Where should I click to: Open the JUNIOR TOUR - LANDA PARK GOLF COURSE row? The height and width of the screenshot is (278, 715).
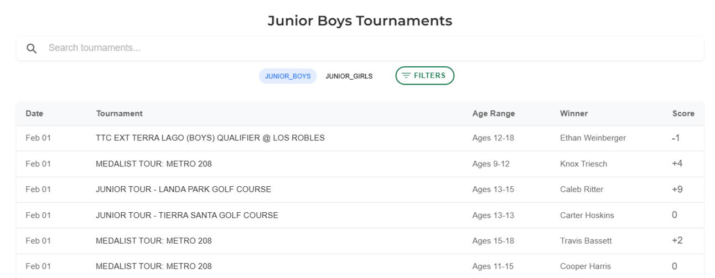tap(360, 190)
